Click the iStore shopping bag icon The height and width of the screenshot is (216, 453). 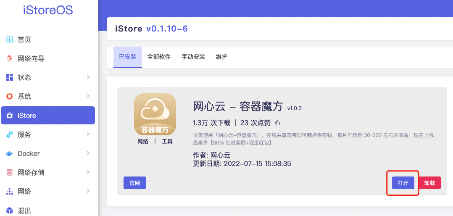tap(10, 116)
